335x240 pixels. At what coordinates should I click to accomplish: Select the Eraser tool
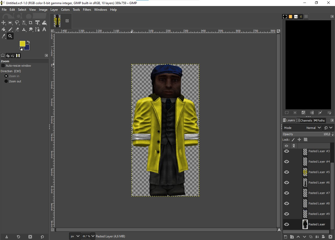(x=17, y=30)
